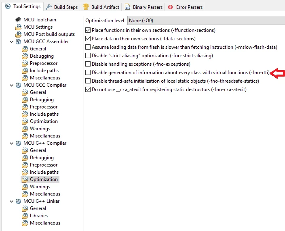The width and height of the screenshot is (285, 231).
Task: Select the MCU Settings tree entry
Action: point(38,27)
